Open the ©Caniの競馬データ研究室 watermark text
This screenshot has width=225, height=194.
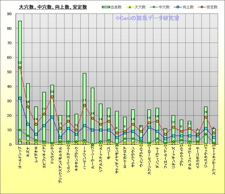point(147,18)
